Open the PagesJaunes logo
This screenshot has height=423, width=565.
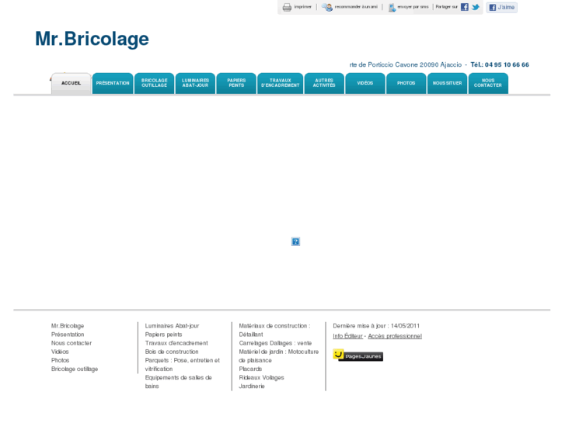coord(357,355)
